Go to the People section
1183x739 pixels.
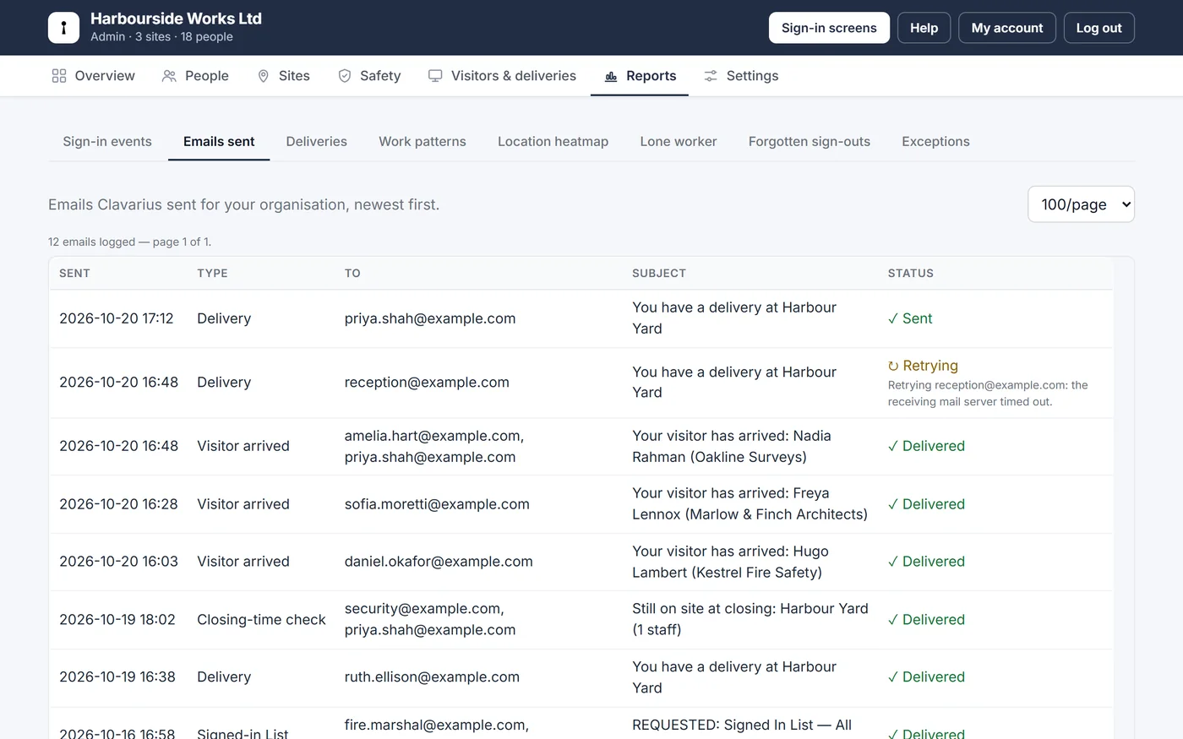[195, 76]
